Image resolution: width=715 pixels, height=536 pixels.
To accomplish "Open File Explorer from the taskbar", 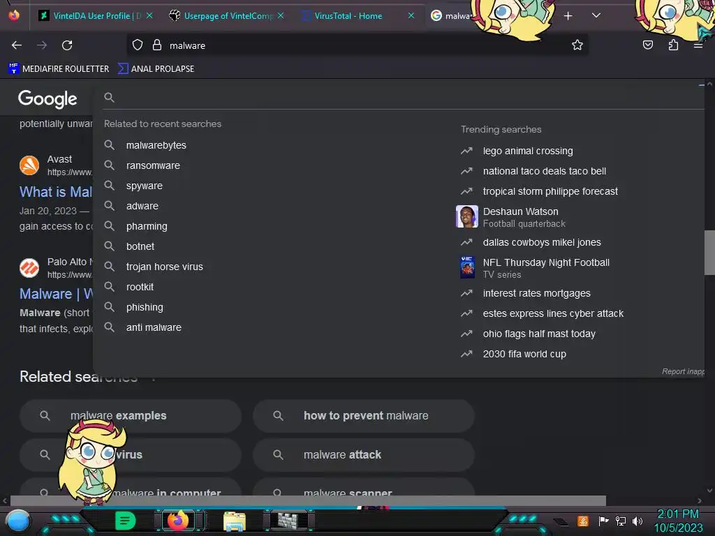I will tap(235, 521).
